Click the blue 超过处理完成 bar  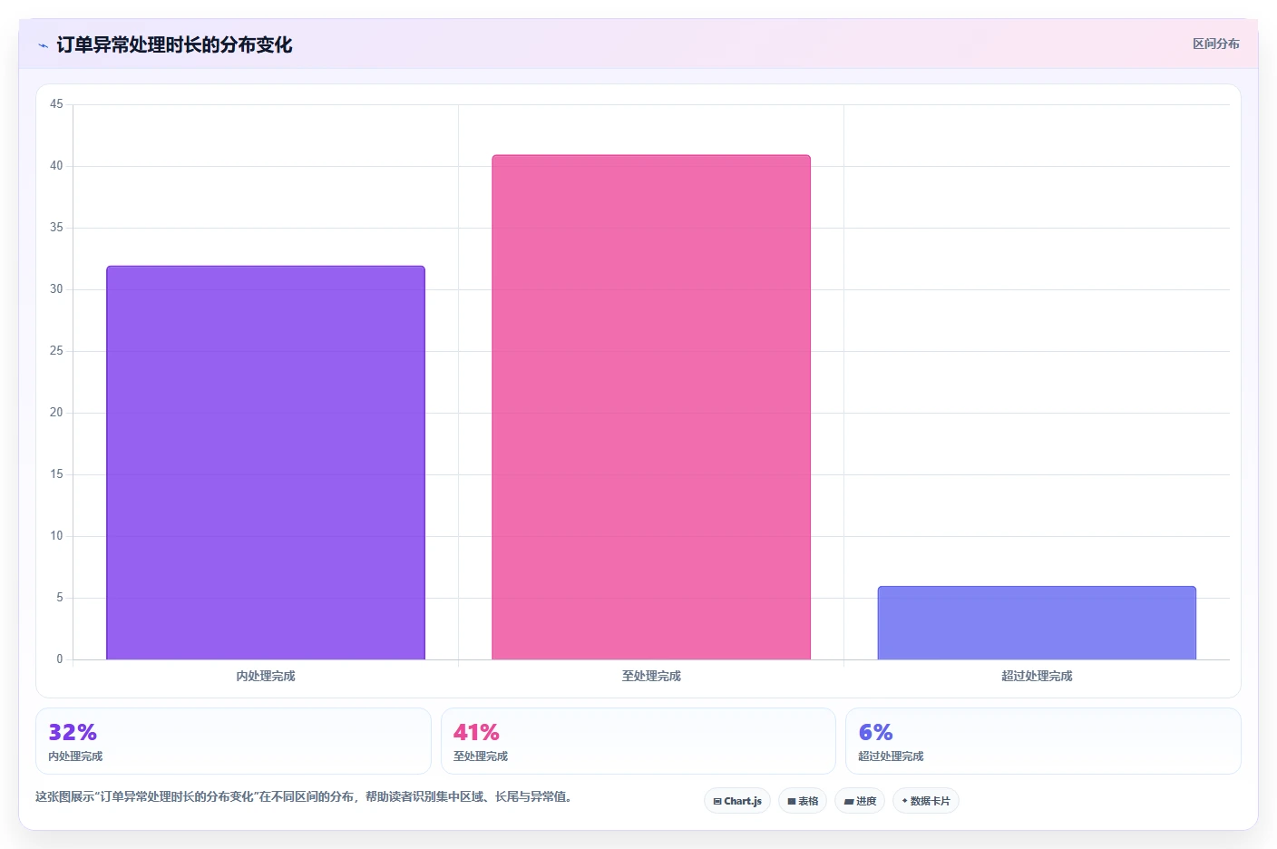pyautogui.click(x=1037, y=623)
